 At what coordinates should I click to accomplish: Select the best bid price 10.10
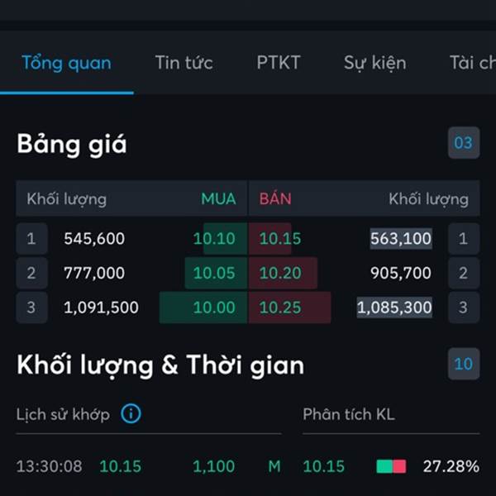point(214,239)
